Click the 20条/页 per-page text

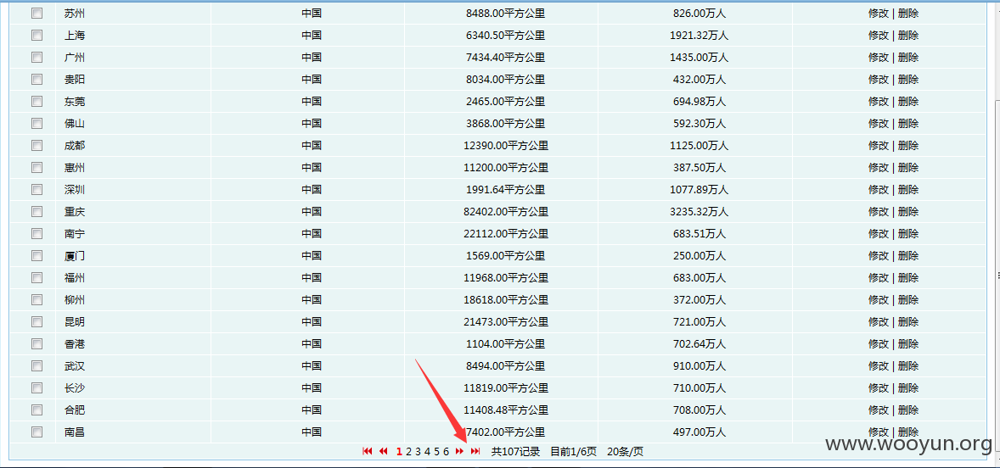point(625,451)
